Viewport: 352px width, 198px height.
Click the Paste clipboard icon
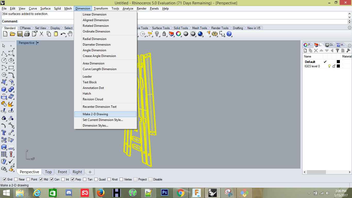[56, 34]
